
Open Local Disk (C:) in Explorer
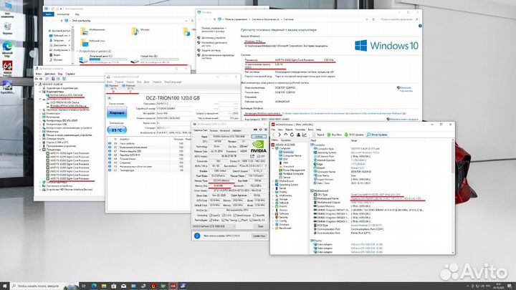pos(103,59)
